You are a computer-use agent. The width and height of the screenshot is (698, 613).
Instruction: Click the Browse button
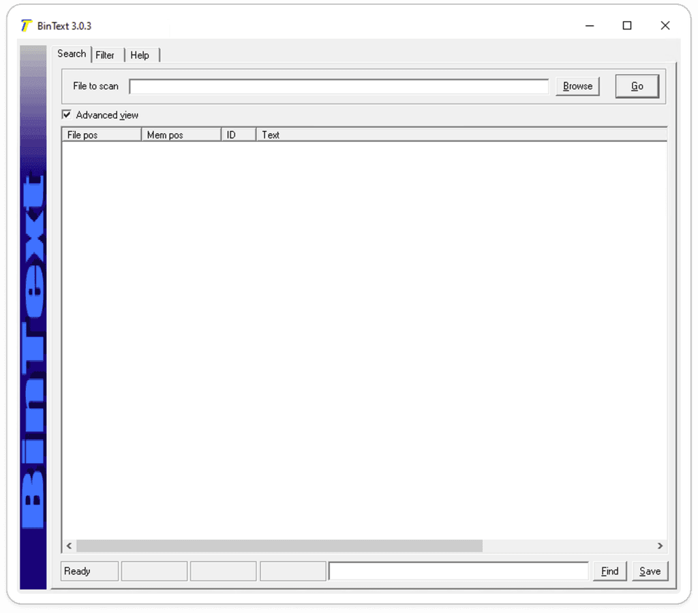[x=577, y=86]
